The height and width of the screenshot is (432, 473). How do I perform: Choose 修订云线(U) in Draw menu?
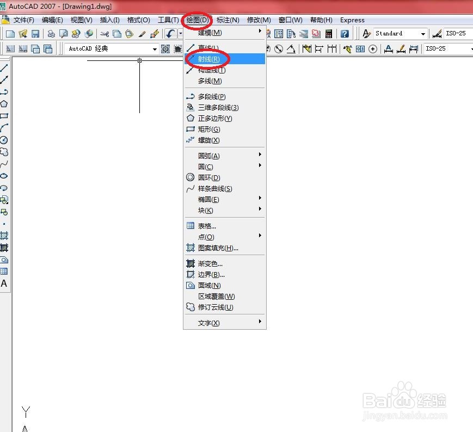pyautogui.click(x=225, y=307)
